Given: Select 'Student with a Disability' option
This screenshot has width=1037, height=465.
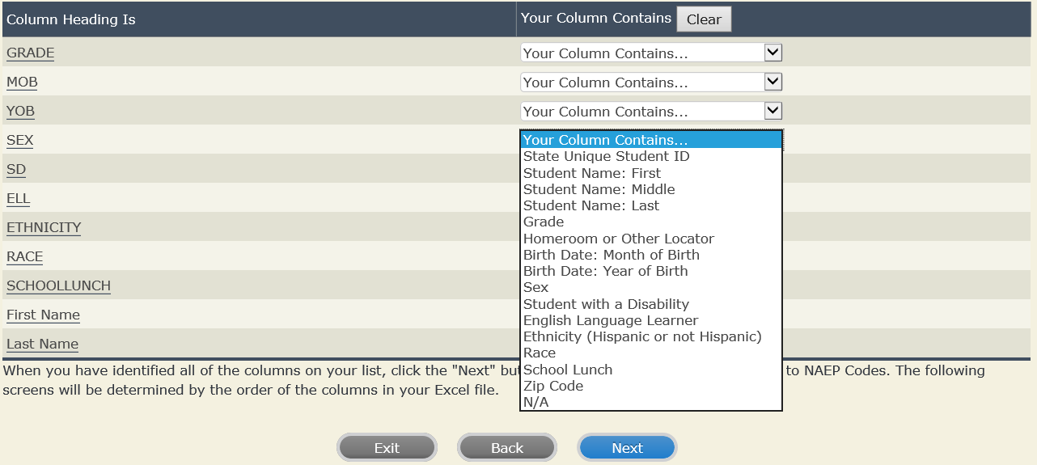Looking at the screenshot, I should click(x=606, y=304).
